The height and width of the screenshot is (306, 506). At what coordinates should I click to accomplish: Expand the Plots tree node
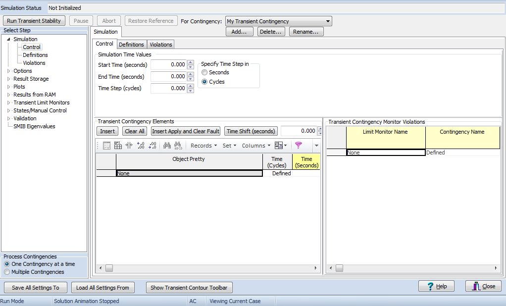9,87
